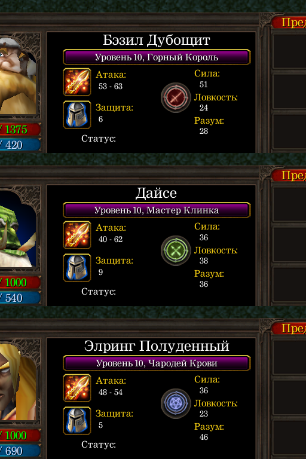Select the Blademaster hero portrait
This screenshot has height=459, width=306.
18,228
